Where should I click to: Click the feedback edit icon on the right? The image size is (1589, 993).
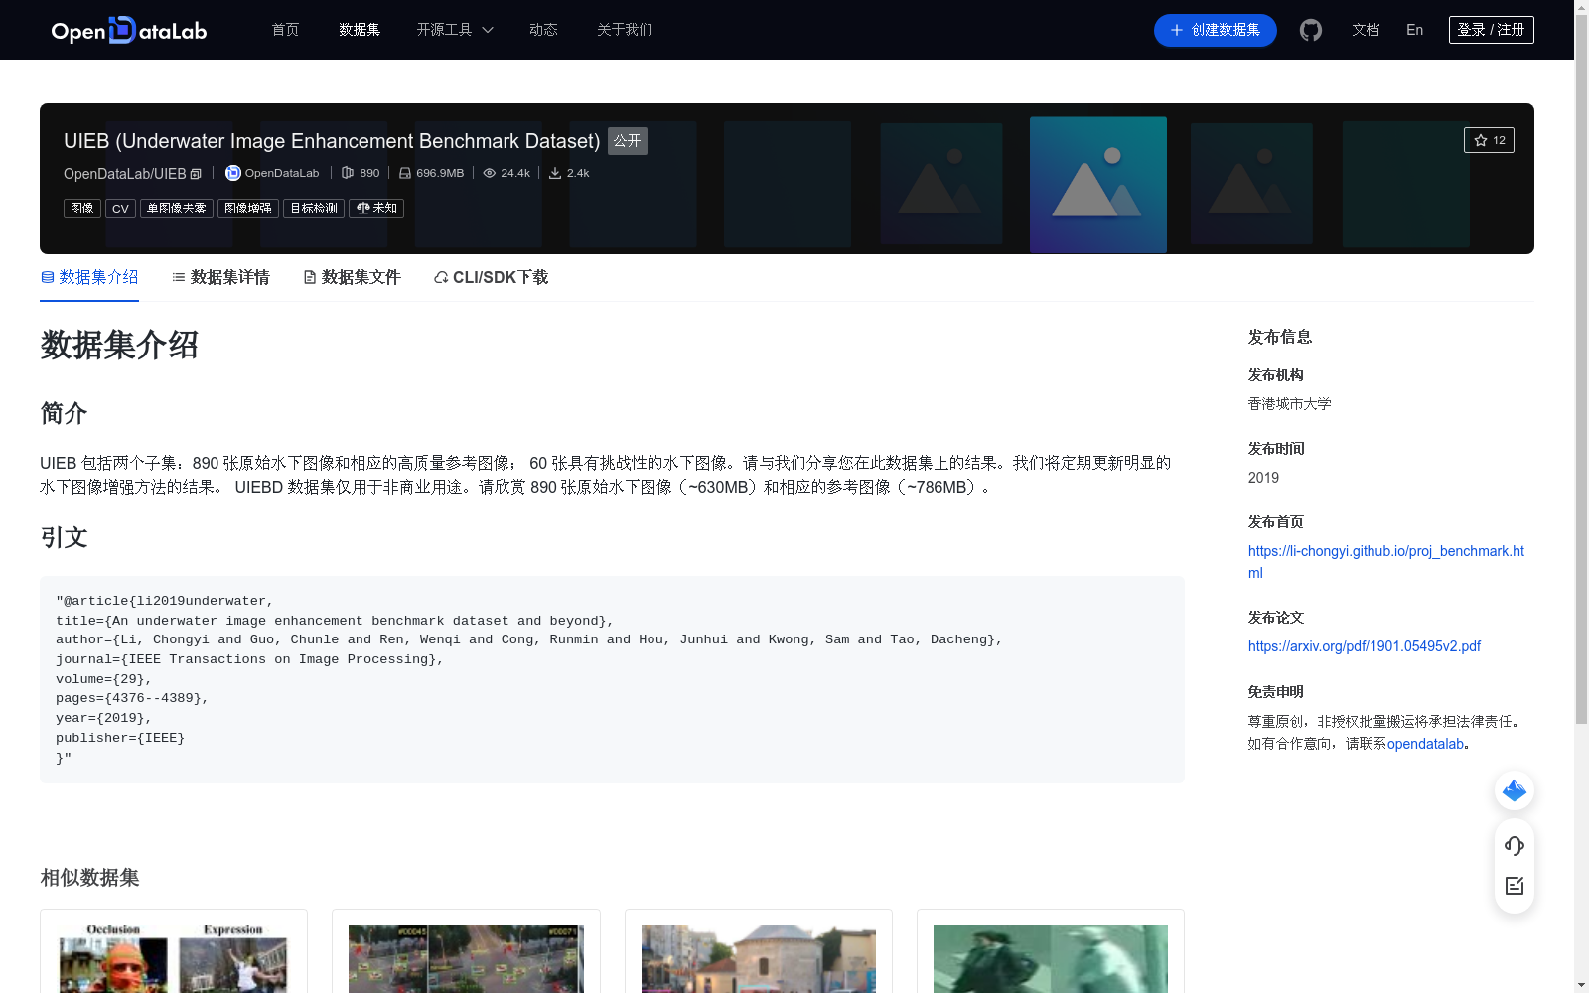[x=1514, y=886]
